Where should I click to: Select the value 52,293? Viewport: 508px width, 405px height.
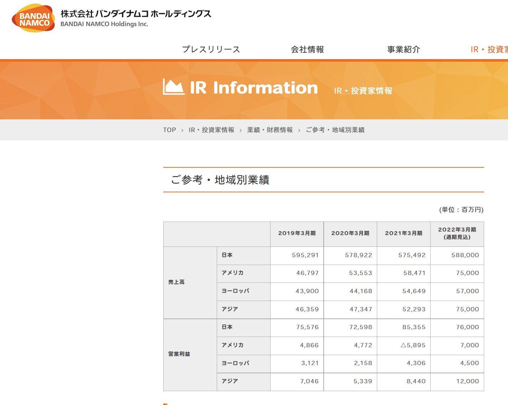pos(414,310)
